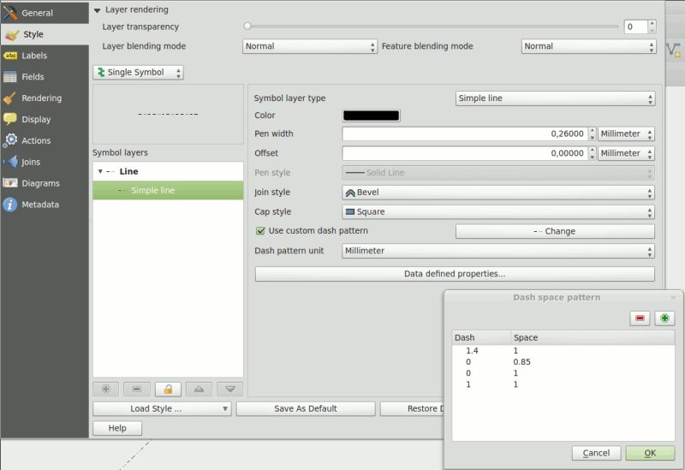
Task: Open the Actions tab
Action: coord(45,140)
